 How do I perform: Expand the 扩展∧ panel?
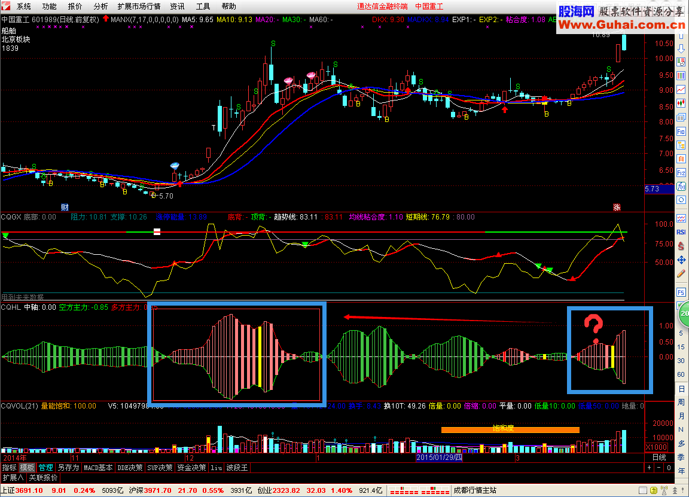(x=13, y=478)
